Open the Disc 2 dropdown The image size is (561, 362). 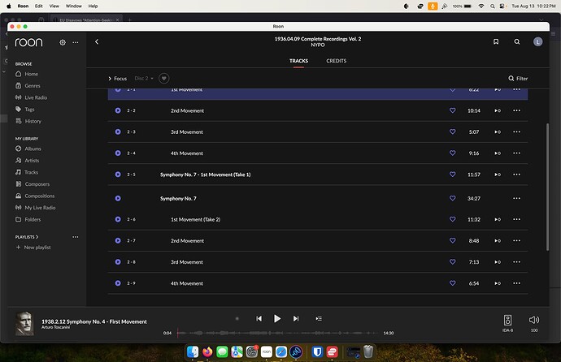point(144,79)
